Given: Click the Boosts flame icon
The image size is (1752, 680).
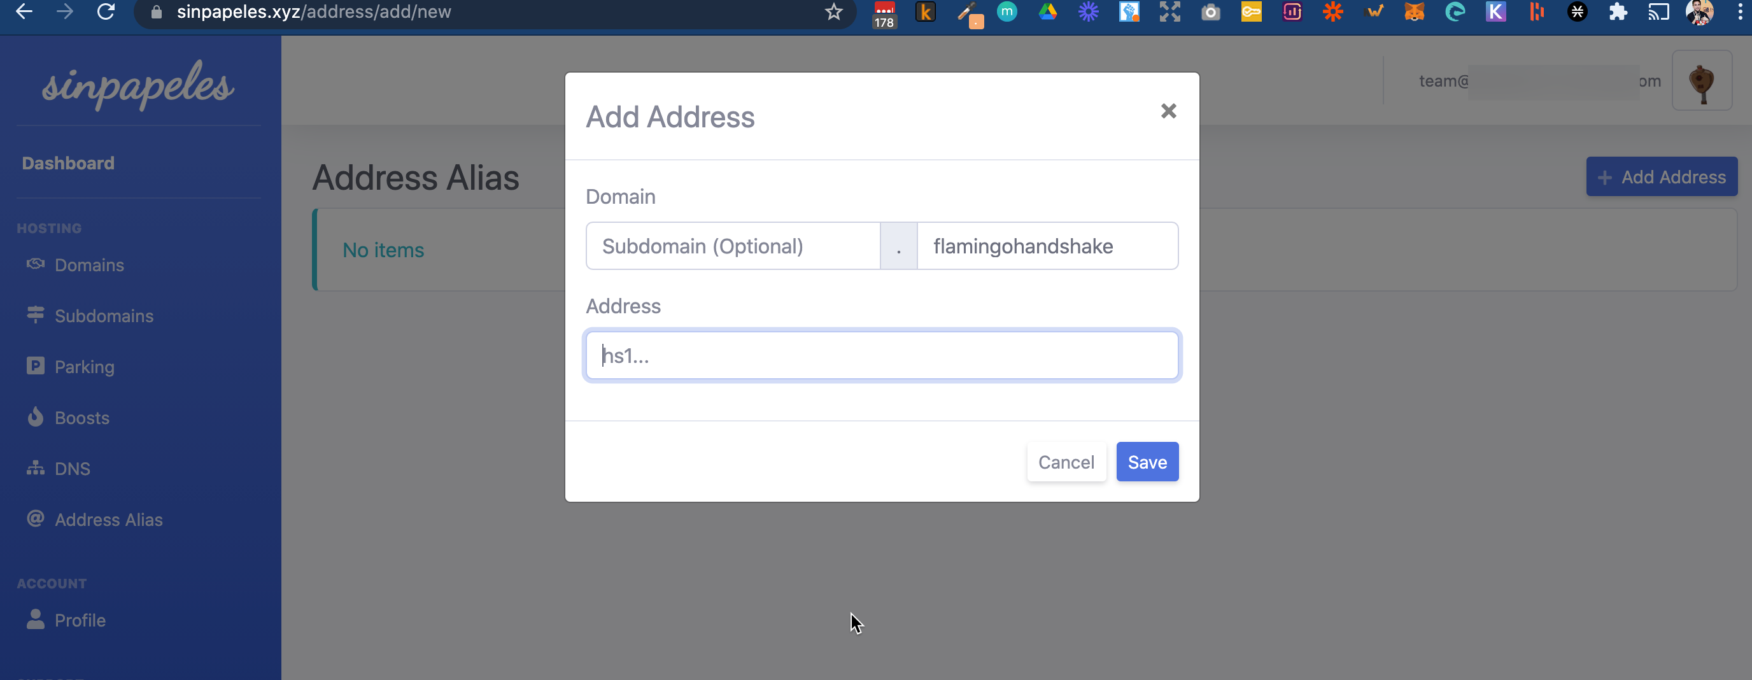Looking at the screenshot, I should [x=36, y=417].
